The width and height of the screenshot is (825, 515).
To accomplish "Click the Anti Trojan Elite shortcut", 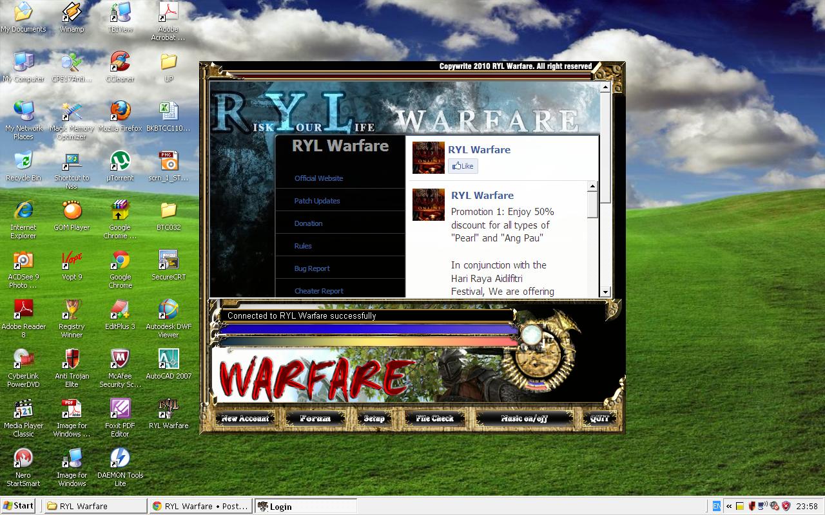I will pyautogui.click(x=72, y=368).
